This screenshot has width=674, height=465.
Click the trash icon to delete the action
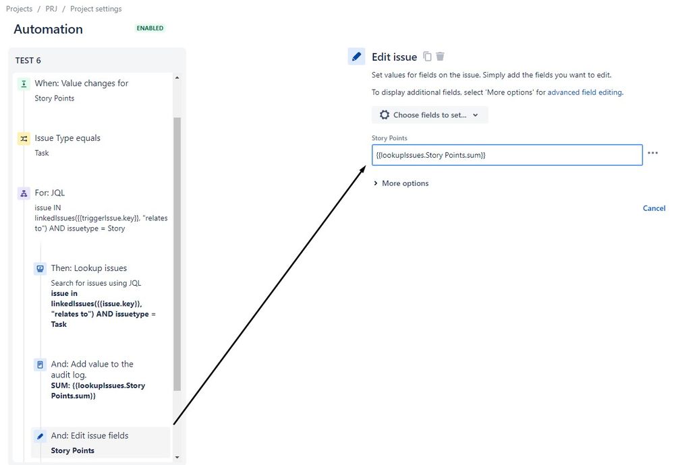(x=441, y=57)
